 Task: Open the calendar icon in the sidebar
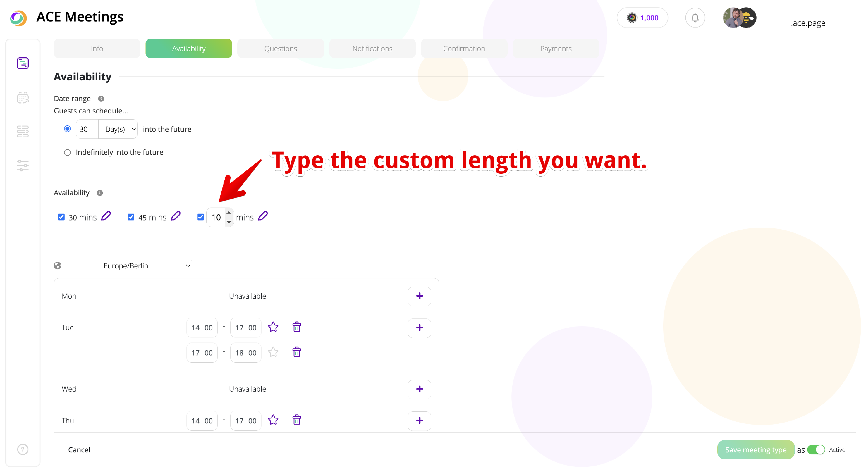pos(23,98)
